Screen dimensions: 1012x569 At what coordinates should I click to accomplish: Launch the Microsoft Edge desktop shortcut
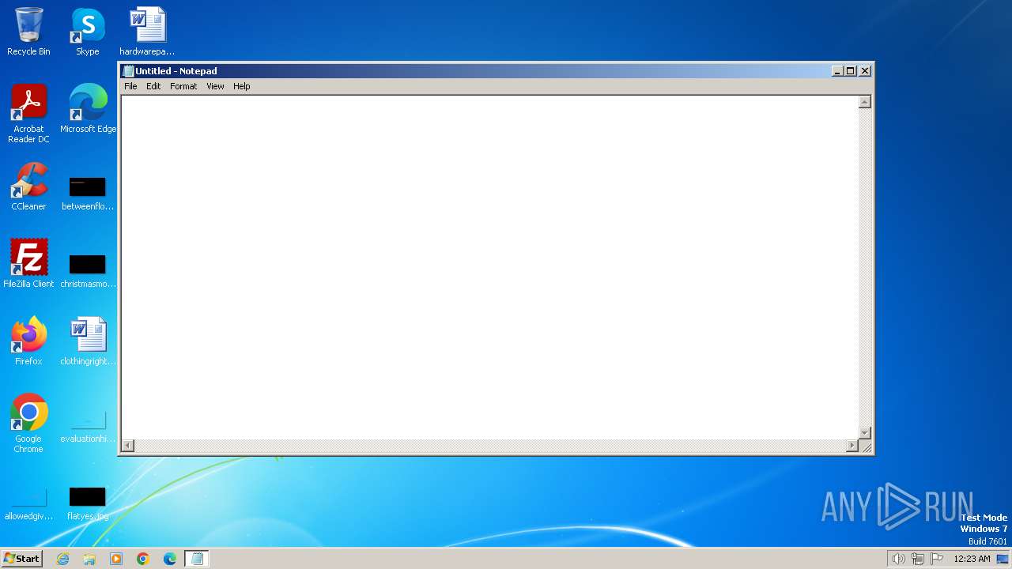tap(88, 109)
